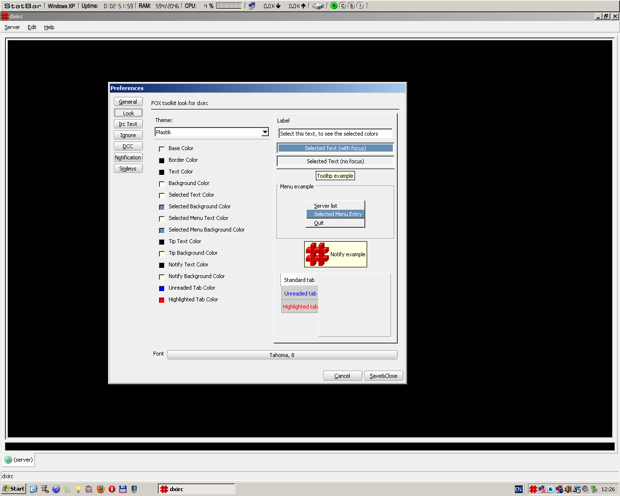Image resolution: width=620 pixels, height=496 pixels.
Task: Open Pidgin from the quick launch bar
Action: (89, 489)
